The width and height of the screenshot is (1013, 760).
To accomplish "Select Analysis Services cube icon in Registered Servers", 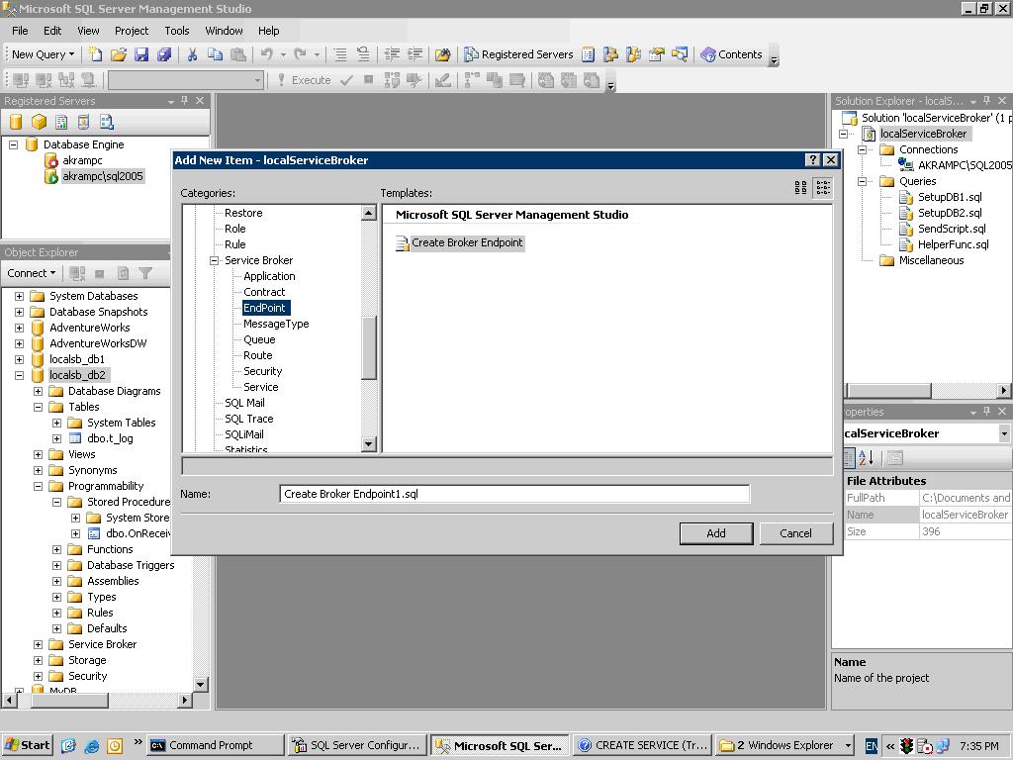I will [39, 122].
